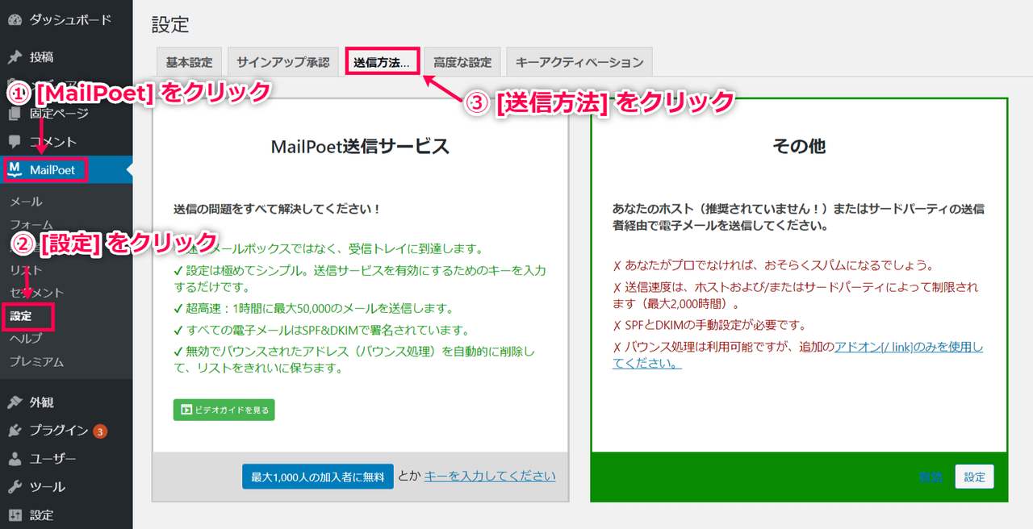This screenshot has height=529, width=1033.
Task: Click the 有効 label in the green footer
Action: point(931,477)
